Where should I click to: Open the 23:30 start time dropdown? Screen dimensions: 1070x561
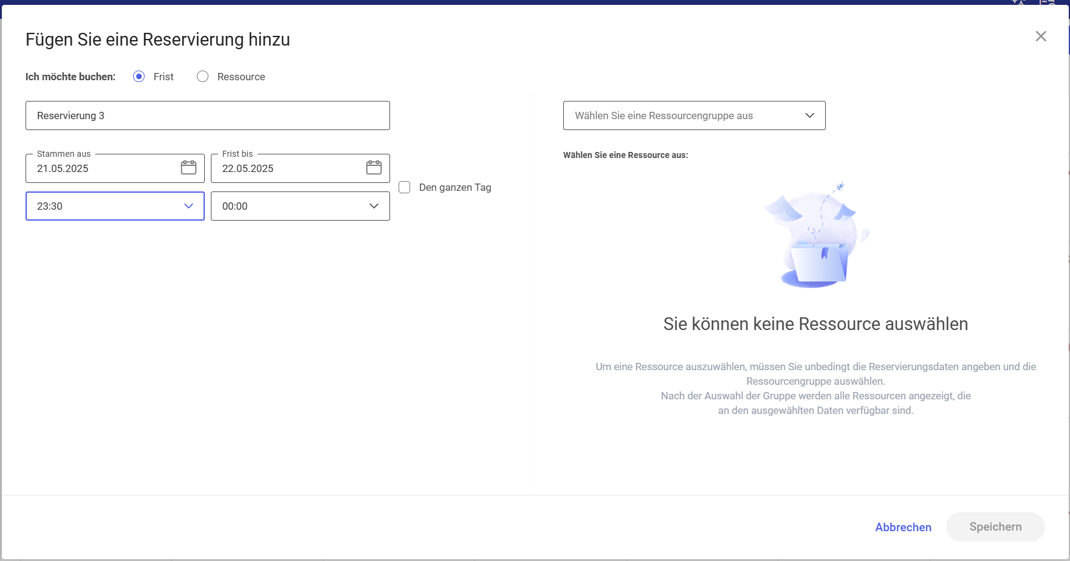point(115,206)
